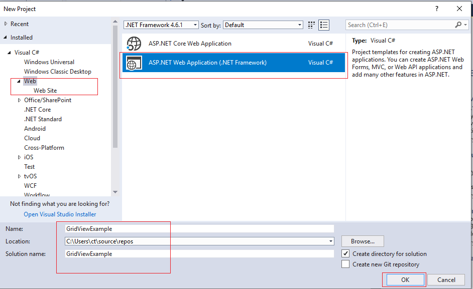Uncheck Create directory for solution
Viewport: 473px width, 289px height.
[345, 253]
